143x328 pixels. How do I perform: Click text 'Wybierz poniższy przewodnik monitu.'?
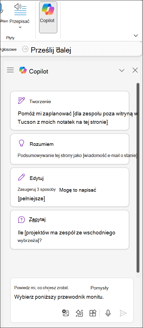click(x=59, y=297)
